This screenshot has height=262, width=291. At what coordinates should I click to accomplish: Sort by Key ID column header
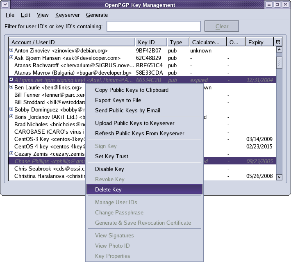151,42
